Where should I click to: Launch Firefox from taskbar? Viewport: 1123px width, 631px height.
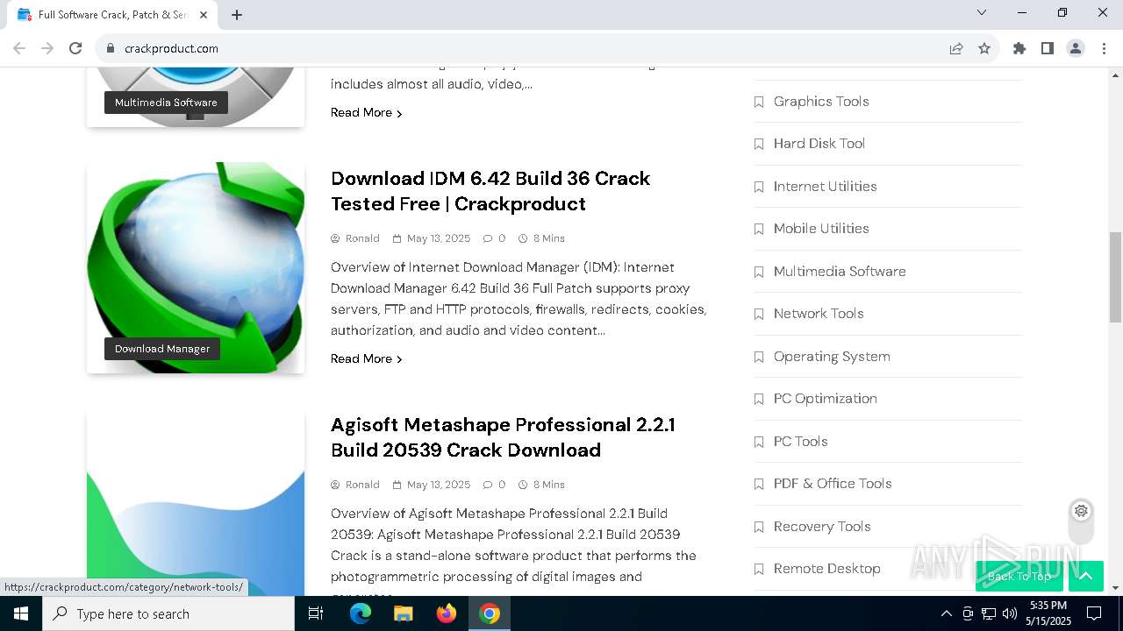click(447, 613)
